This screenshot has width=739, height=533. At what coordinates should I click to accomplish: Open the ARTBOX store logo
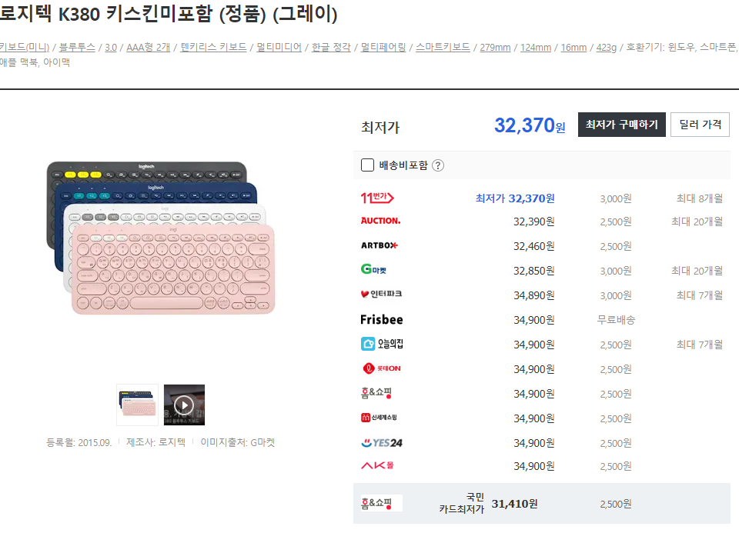pyautogui.click(x=380, y=245)
